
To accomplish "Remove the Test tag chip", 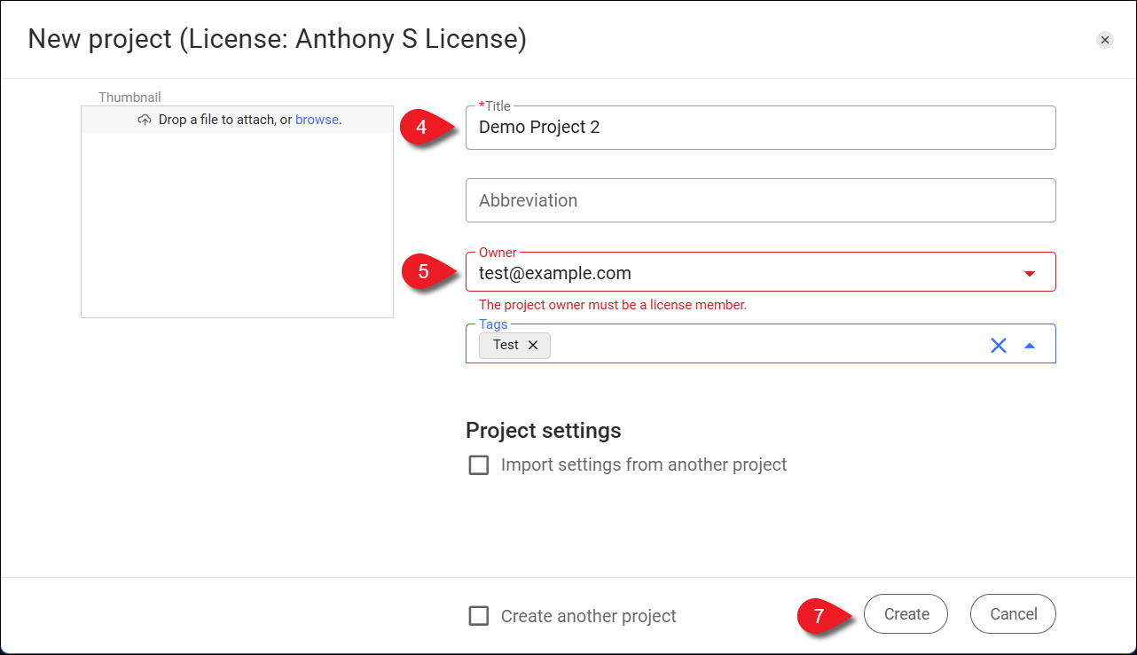I will point(533,346).
